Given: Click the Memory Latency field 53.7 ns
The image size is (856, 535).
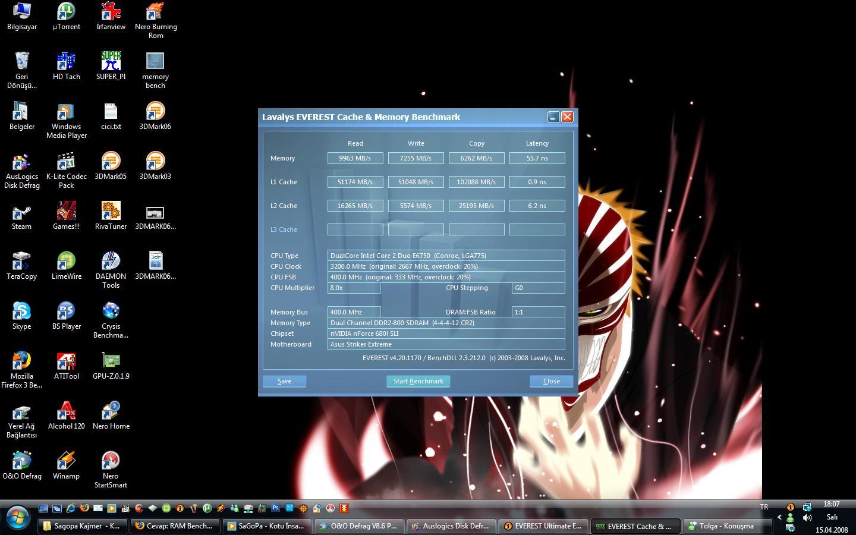Looking at the screenshot, I should click(537, 158).
